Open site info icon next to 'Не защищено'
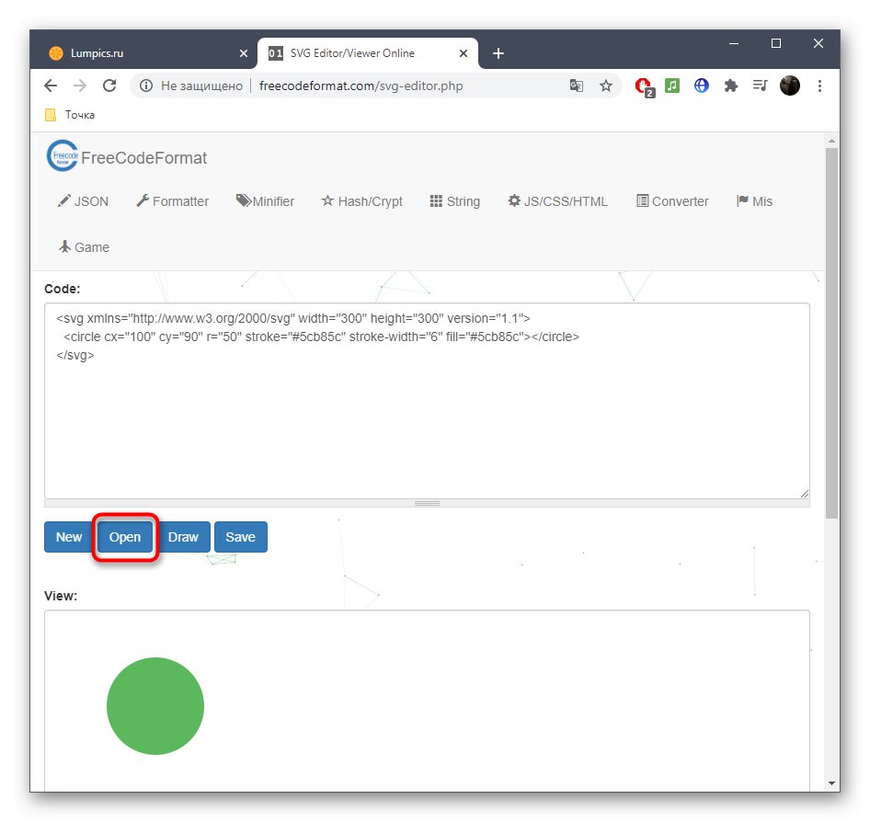Image resolution: width=870 pixels, height=822 pixels. (146, 86)
